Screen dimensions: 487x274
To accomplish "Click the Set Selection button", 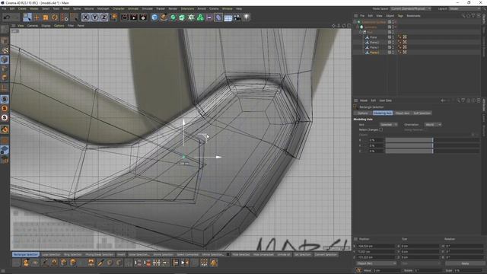I will click(x=302, y=254).
